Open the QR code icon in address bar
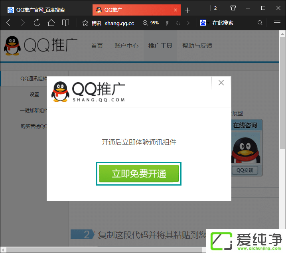Viewport: 286px width, 253px height. click(178, 23)
